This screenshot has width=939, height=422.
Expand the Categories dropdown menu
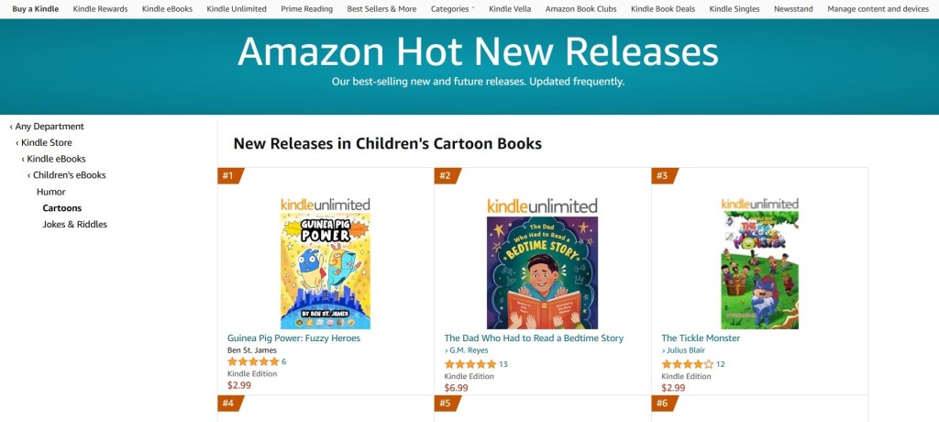coord(452,9)
